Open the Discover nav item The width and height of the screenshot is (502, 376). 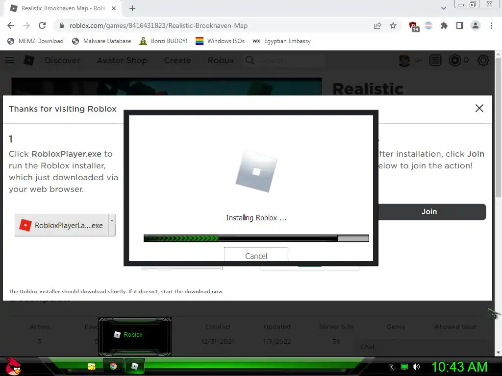pos(62,60)
